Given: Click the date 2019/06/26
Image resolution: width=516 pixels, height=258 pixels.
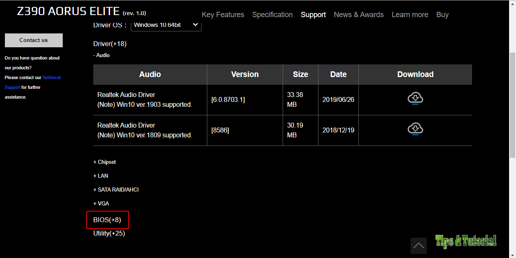Looking at the screenshot, I should [338, 100].
